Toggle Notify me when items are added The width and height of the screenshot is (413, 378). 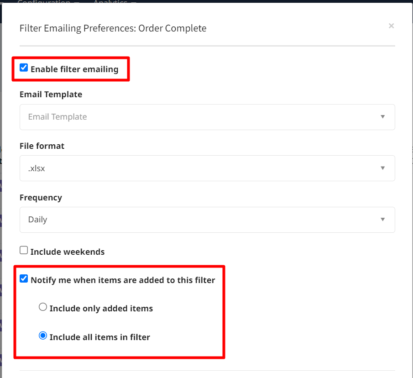coord(24,279)
